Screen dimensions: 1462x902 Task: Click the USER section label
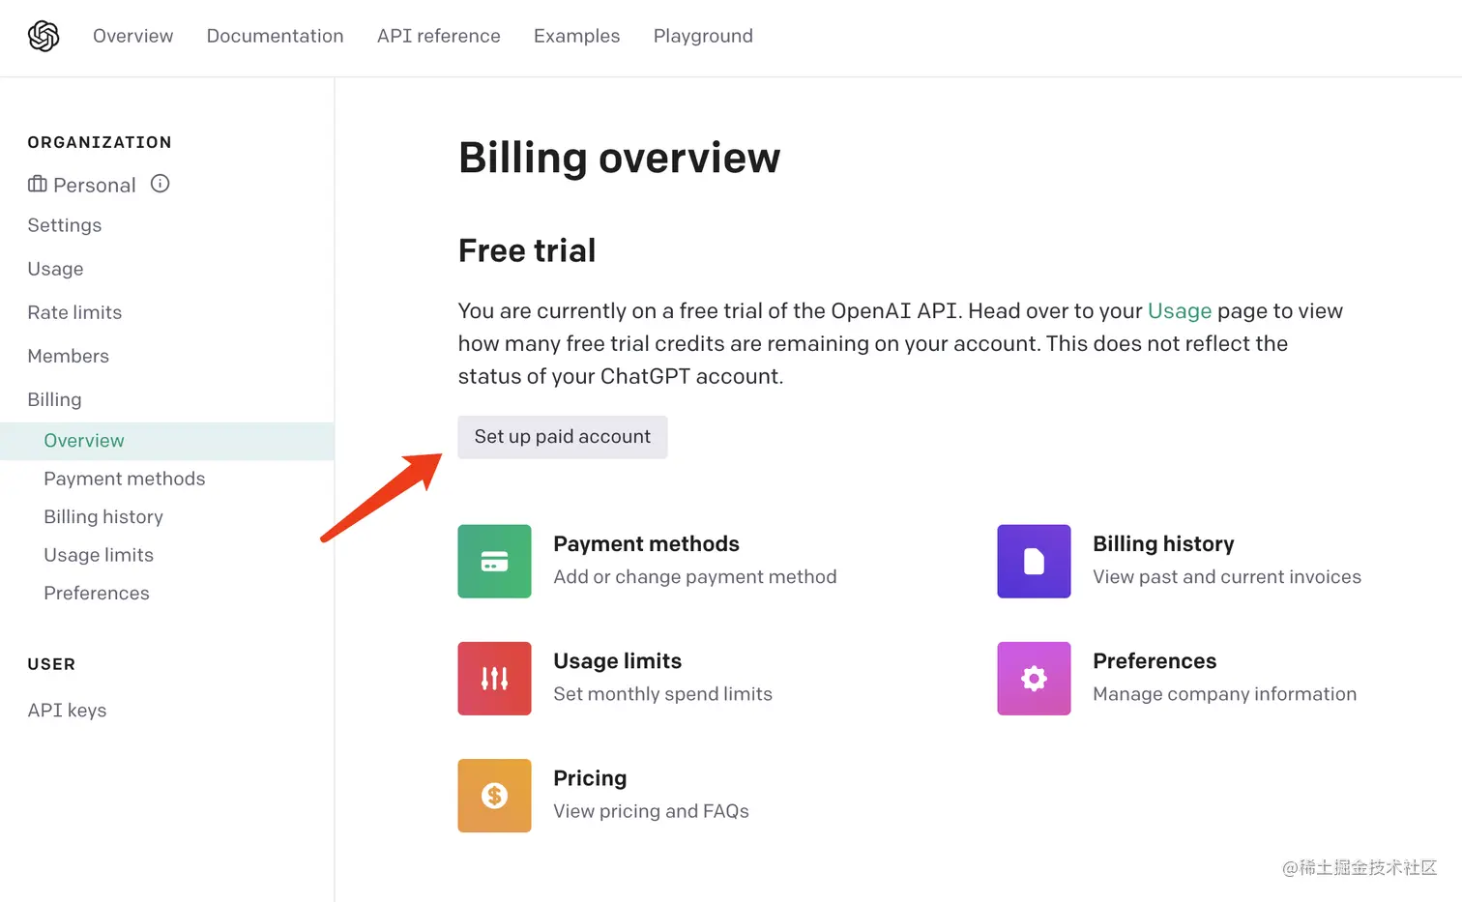click(x=51, y=664)
